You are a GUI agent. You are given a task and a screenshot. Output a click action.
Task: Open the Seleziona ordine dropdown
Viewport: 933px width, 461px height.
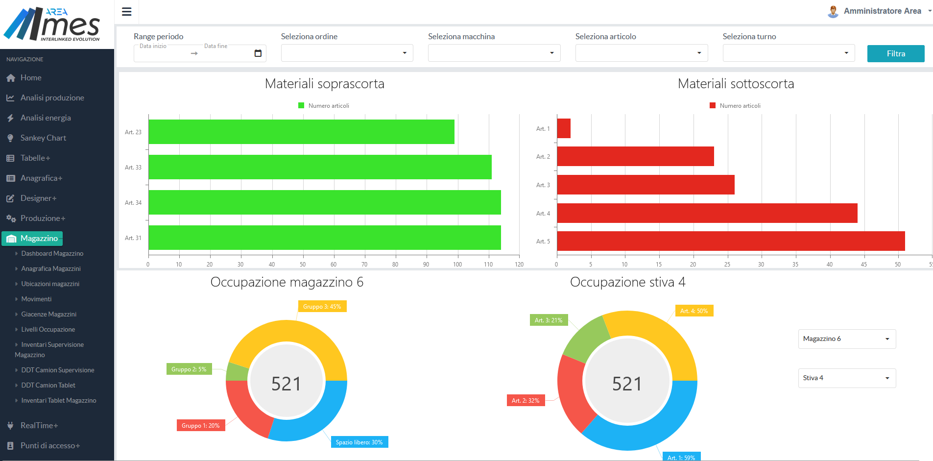[x=347, y=53]
